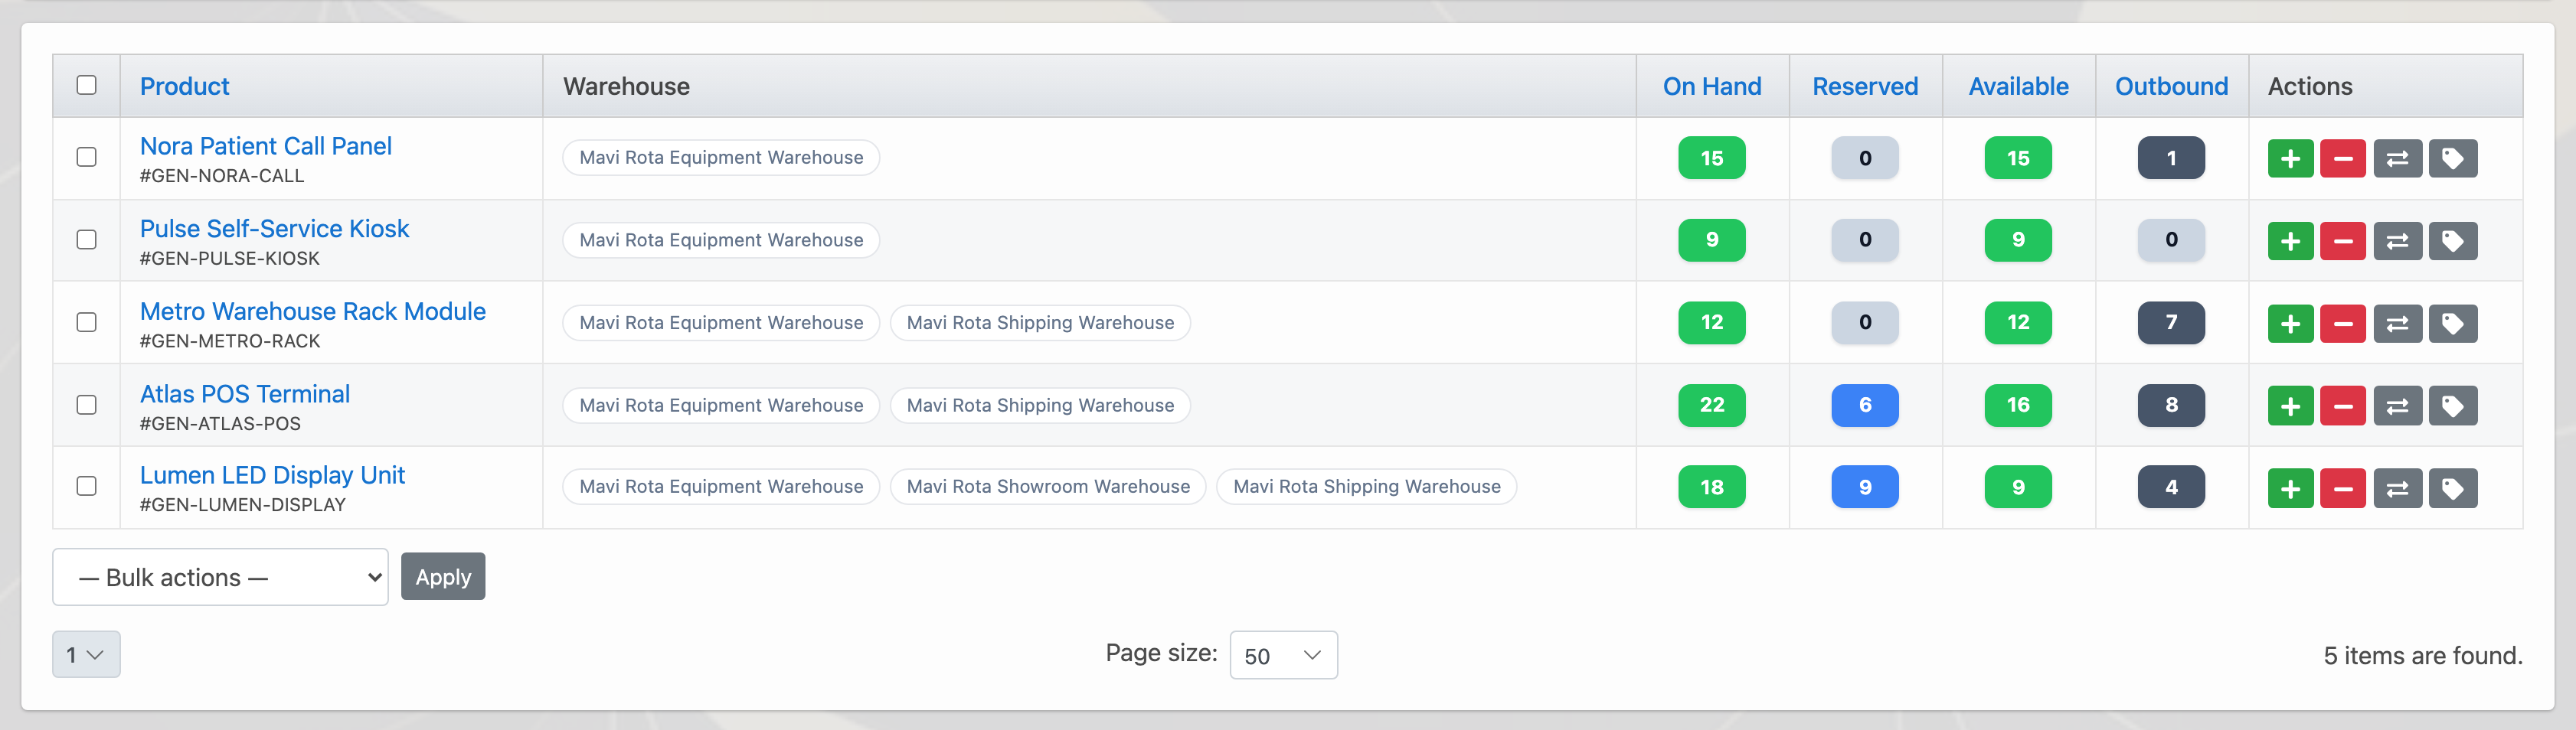
Task: Click red minus icon for Nora Patient Call Panel
Action: pos(2342,158)
